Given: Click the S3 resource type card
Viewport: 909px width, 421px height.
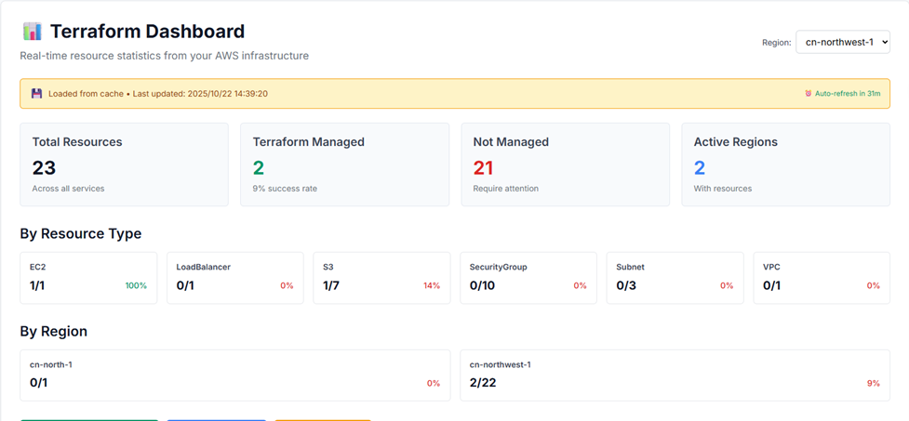Looking at the screenshot, I should tap(381, 277).
